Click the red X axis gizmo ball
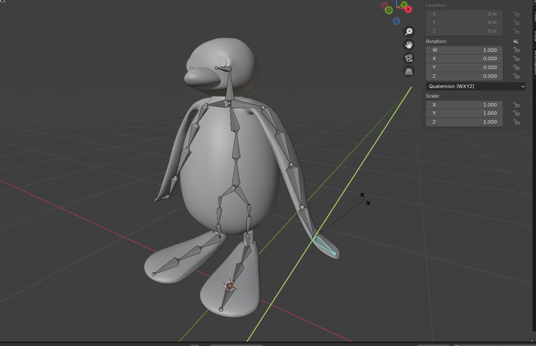 click(x=408, y=9)
